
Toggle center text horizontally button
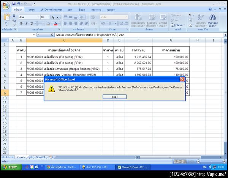[71, 24]
